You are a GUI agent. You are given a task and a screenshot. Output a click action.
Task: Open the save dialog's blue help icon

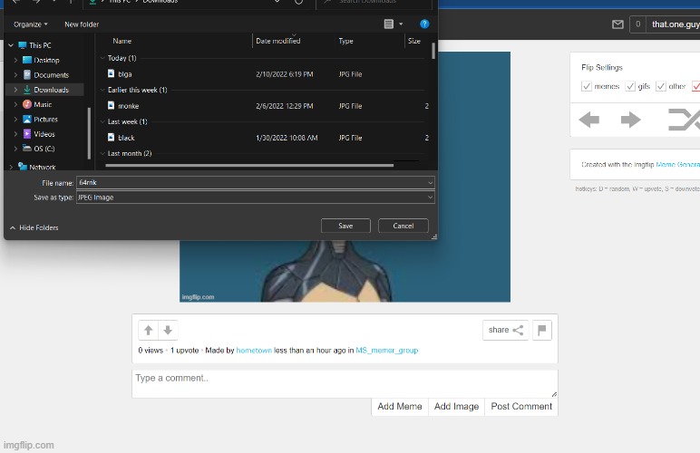pyautogui.click(x=424, y=24)
